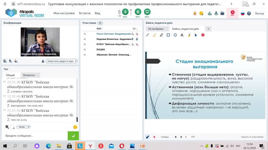The height and width of the screenshot is (150, 268).
Task: Select participant БОШИ2
Action: point(101,49)
